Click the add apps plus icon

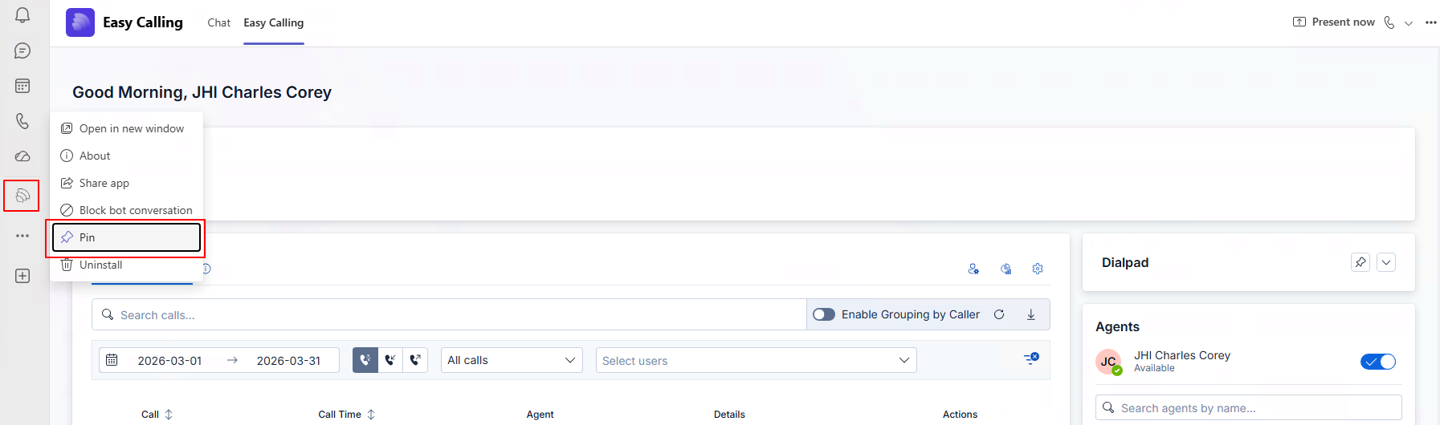pos(22,276)
